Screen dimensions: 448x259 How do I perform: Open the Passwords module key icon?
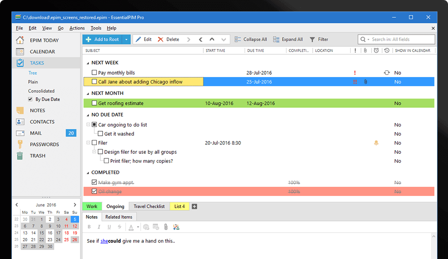coord(20,144)
